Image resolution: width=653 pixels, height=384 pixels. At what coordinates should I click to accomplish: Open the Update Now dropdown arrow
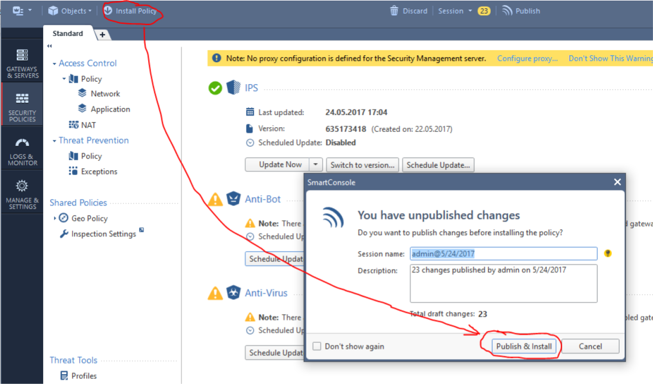click(x=316, y=164)
